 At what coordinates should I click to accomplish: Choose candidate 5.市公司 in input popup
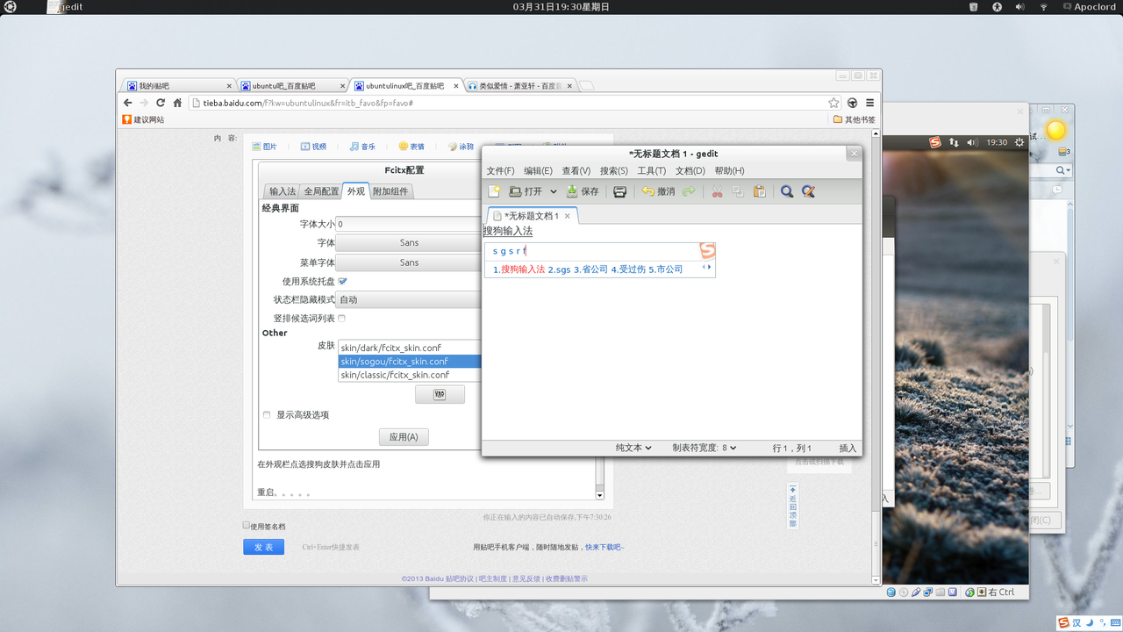click(x=666, y=269)
